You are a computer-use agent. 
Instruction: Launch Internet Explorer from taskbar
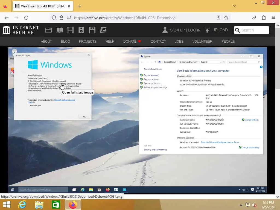22,205
